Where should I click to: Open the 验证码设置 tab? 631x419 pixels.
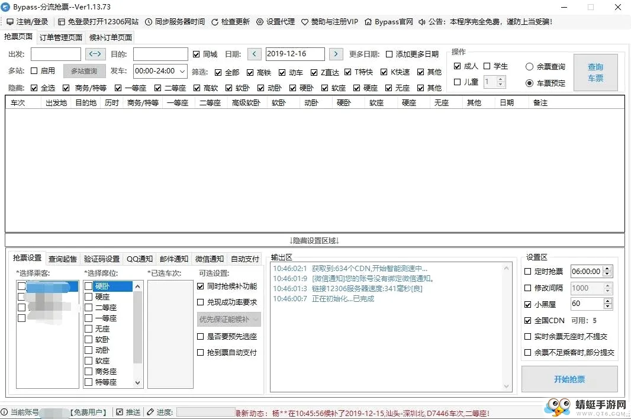click(102, 259)
